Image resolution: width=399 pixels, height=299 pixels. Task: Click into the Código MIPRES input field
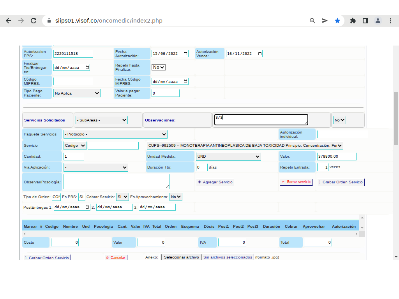(73, 81)
